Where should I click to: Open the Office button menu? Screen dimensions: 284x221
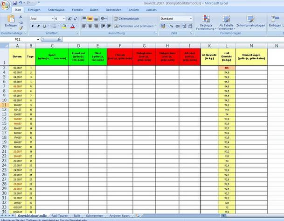pyautogui.click(x=5, y=5)
